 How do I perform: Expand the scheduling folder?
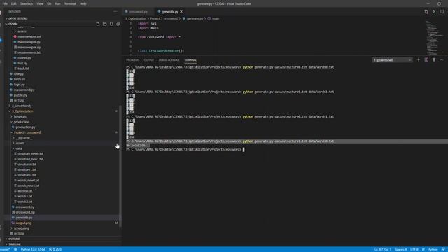click(21, 228)
